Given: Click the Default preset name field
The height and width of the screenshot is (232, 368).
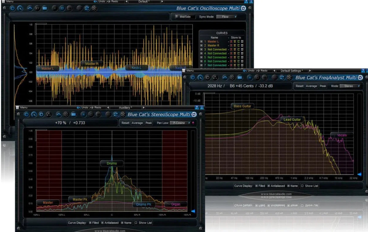Looking at the screenshot, I should 144,1.
